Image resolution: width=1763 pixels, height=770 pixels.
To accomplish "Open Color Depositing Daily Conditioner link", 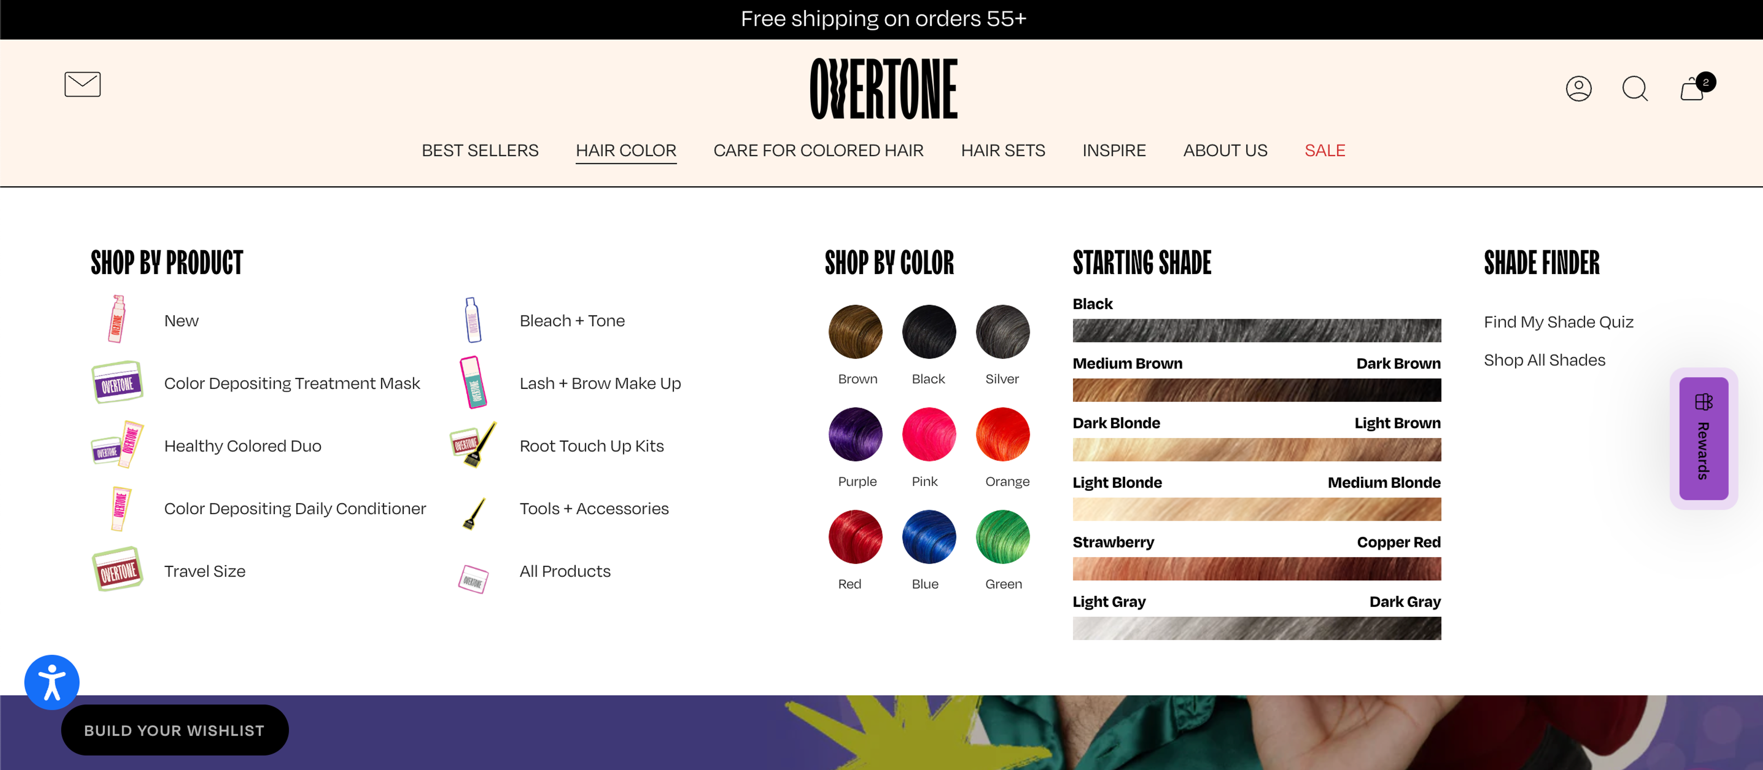I will (295, 509).
